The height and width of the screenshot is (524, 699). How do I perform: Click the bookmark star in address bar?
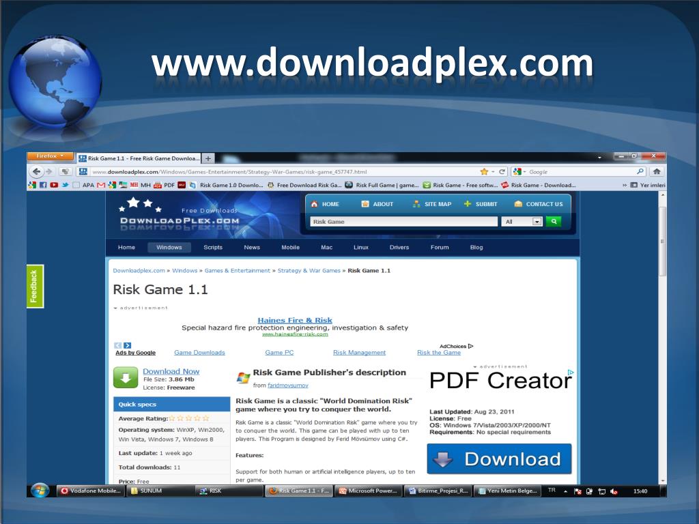point(484,171)
